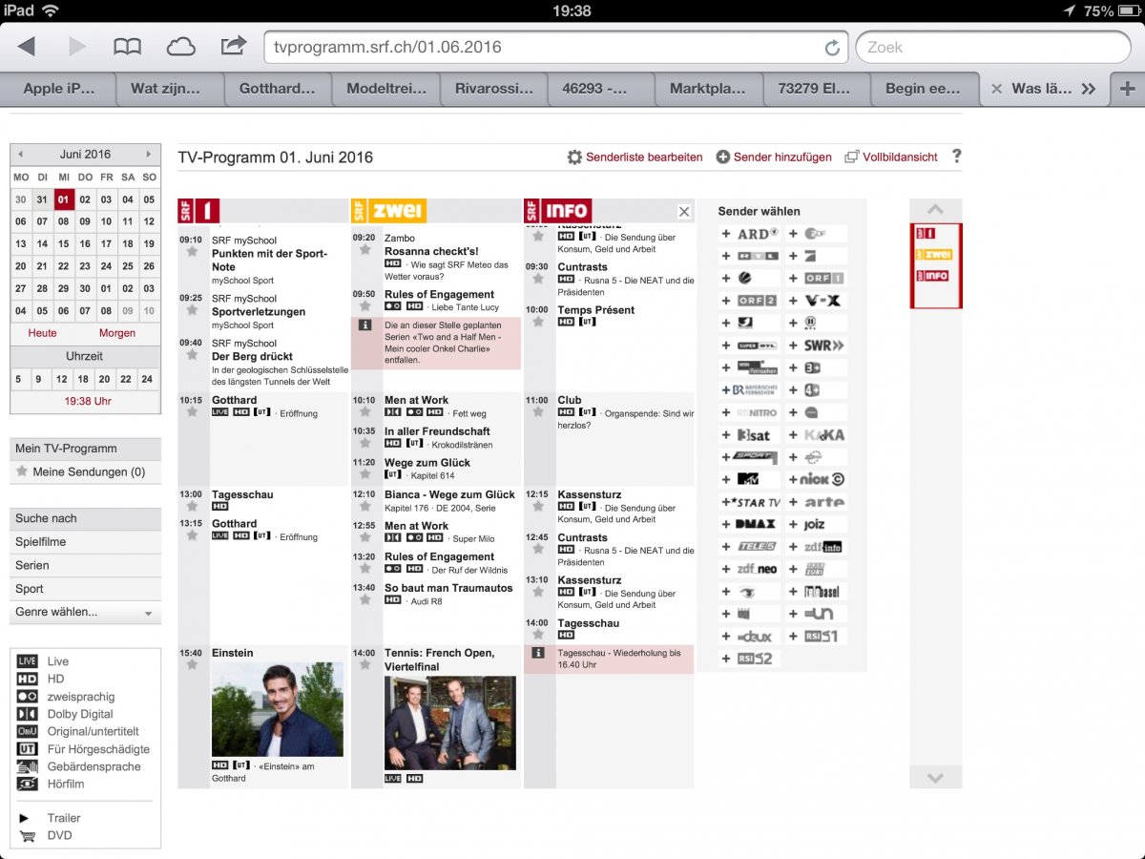Open the Genre wählen dropdown

tap(85, 613)
